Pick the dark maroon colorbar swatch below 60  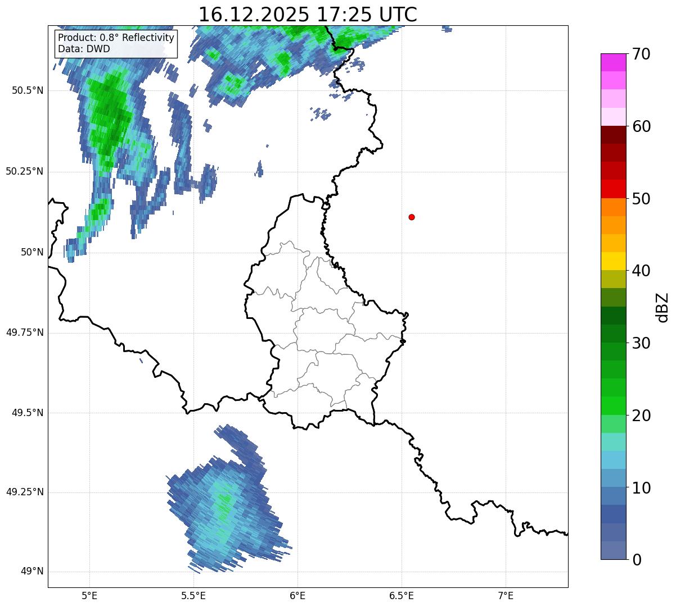pos(614,135)
